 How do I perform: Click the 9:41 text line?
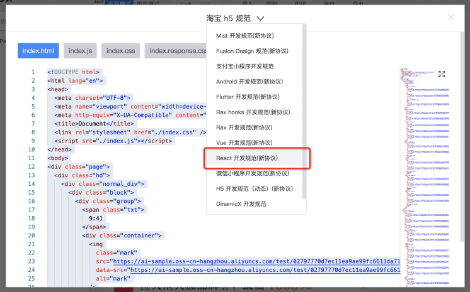tap(96, 218)
